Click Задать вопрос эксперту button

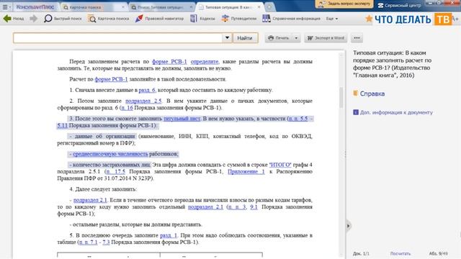click(x=344, y=4)
